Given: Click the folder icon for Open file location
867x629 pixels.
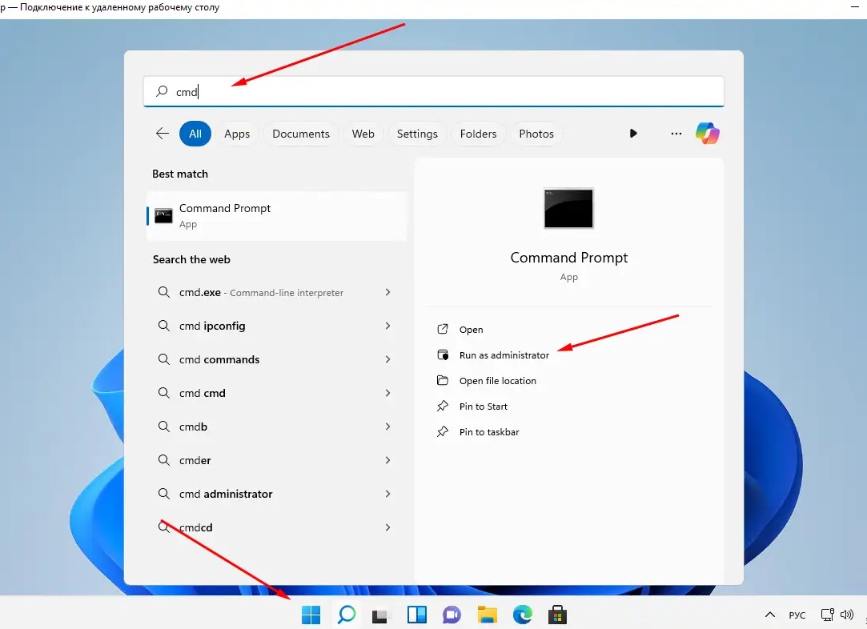Looking at the screenshot, I should pos(443,380).
